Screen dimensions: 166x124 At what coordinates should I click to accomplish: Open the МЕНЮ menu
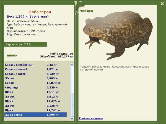pos(12,55)
